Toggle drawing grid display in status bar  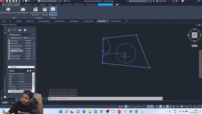pyautogui.click(x=126, y=106)
